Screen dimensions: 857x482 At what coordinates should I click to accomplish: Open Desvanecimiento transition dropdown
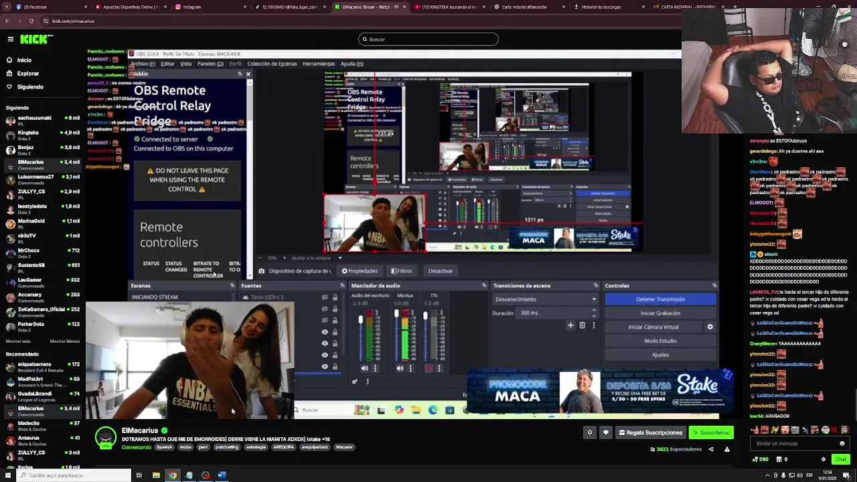point(545,299)
